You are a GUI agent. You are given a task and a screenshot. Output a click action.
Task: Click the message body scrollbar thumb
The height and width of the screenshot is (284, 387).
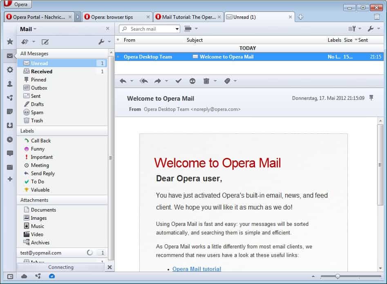[x=380, y=165]
